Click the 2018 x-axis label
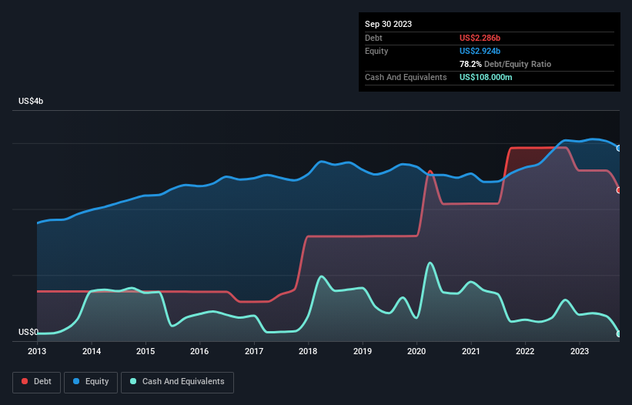The height and width of the screenshot is (405, 632). [308, 351]
